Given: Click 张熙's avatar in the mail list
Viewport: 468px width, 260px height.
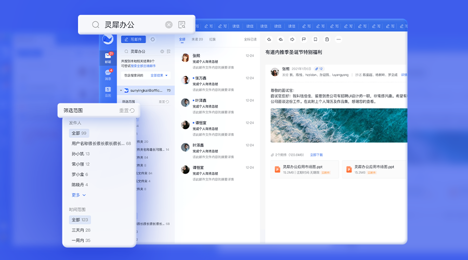Looking at the screenshot, I should [x=185, y=58].
